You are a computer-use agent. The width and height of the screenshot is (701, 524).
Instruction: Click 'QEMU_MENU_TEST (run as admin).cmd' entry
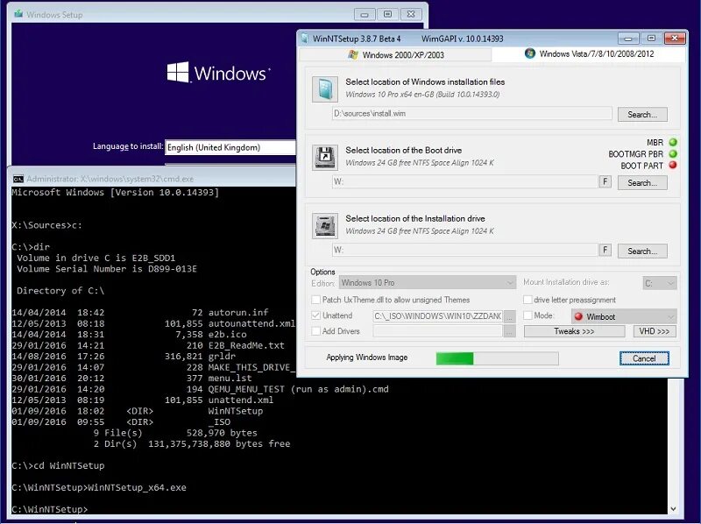[x=298, y=389]
